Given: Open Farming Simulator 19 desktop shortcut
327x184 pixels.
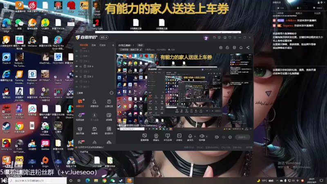Looking at the screenshot, I should point(19,77).
